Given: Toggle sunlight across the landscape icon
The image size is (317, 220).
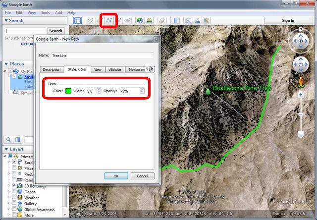Looking at the screenshot, I should tap(149, 20).
